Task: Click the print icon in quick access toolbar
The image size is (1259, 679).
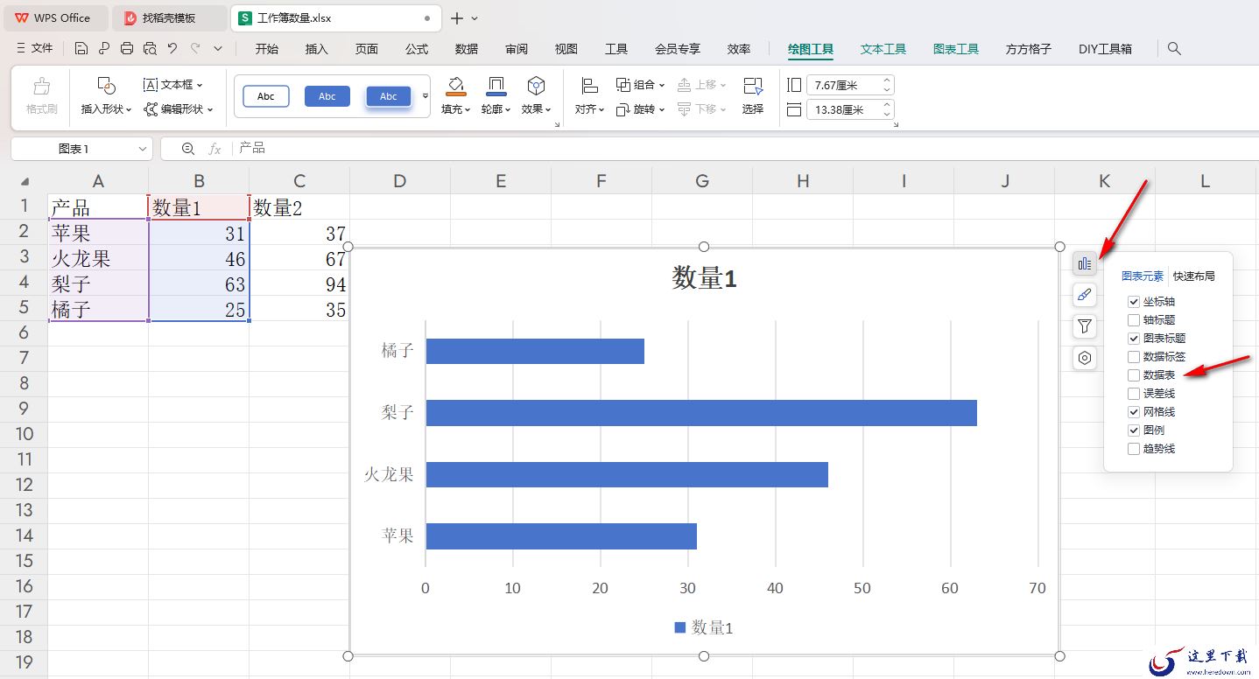Action: click(x=127, y=49)
